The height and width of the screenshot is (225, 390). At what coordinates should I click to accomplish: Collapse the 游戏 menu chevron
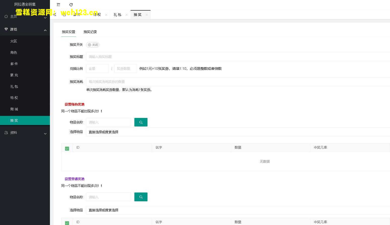[x=45, y=30]
